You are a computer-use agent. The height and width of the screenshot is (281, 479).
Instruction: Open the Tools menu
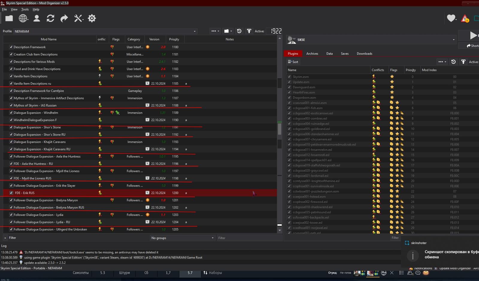coord(25,9)
